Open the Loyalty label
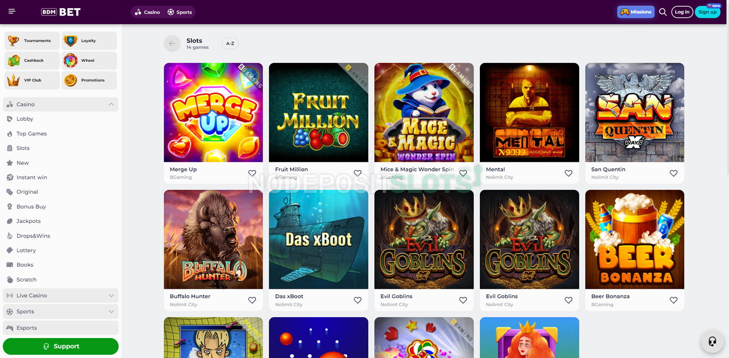729x358 pixels. tap(88, 40)
